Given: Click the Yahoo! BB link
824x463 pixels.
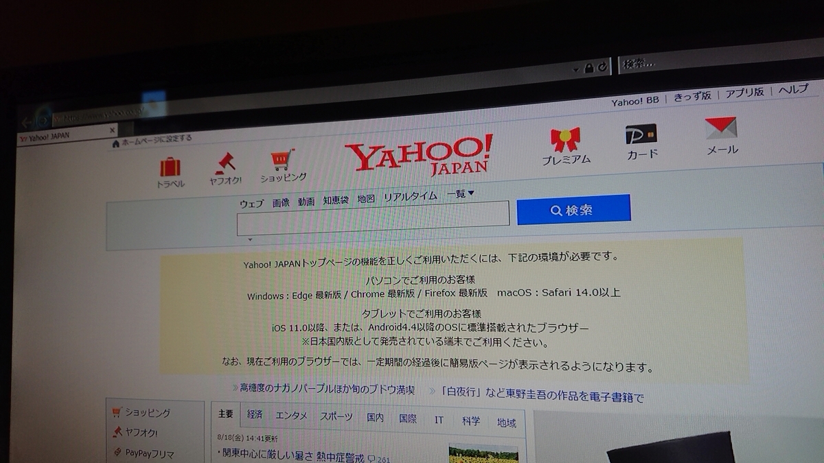Looking at the screenshot, I should [635, 101].
